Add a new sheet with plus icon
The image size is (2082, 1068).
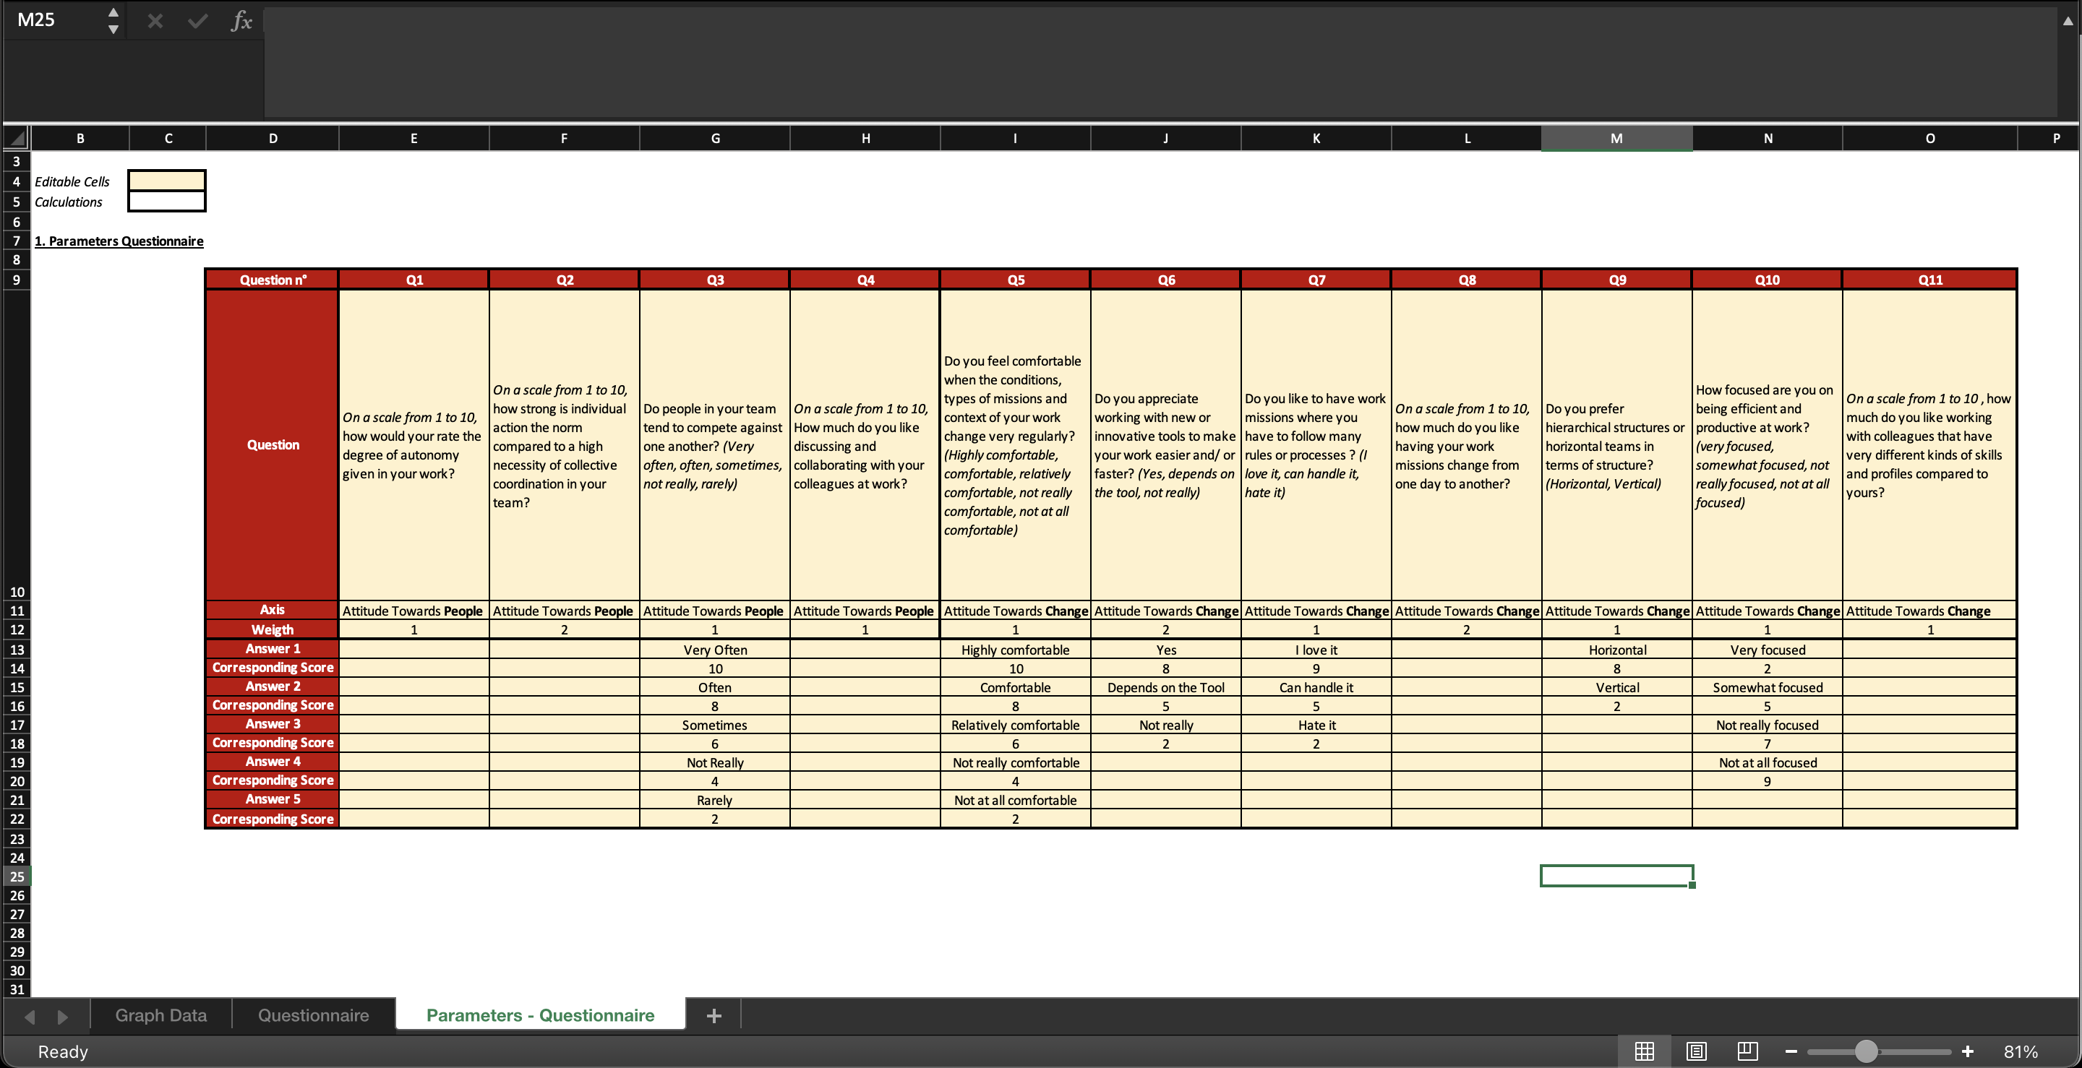coord(714,1015)
